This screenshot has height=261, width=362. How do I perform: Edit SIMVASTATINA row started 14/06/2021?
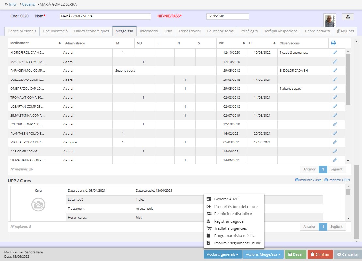pos(335,160)
